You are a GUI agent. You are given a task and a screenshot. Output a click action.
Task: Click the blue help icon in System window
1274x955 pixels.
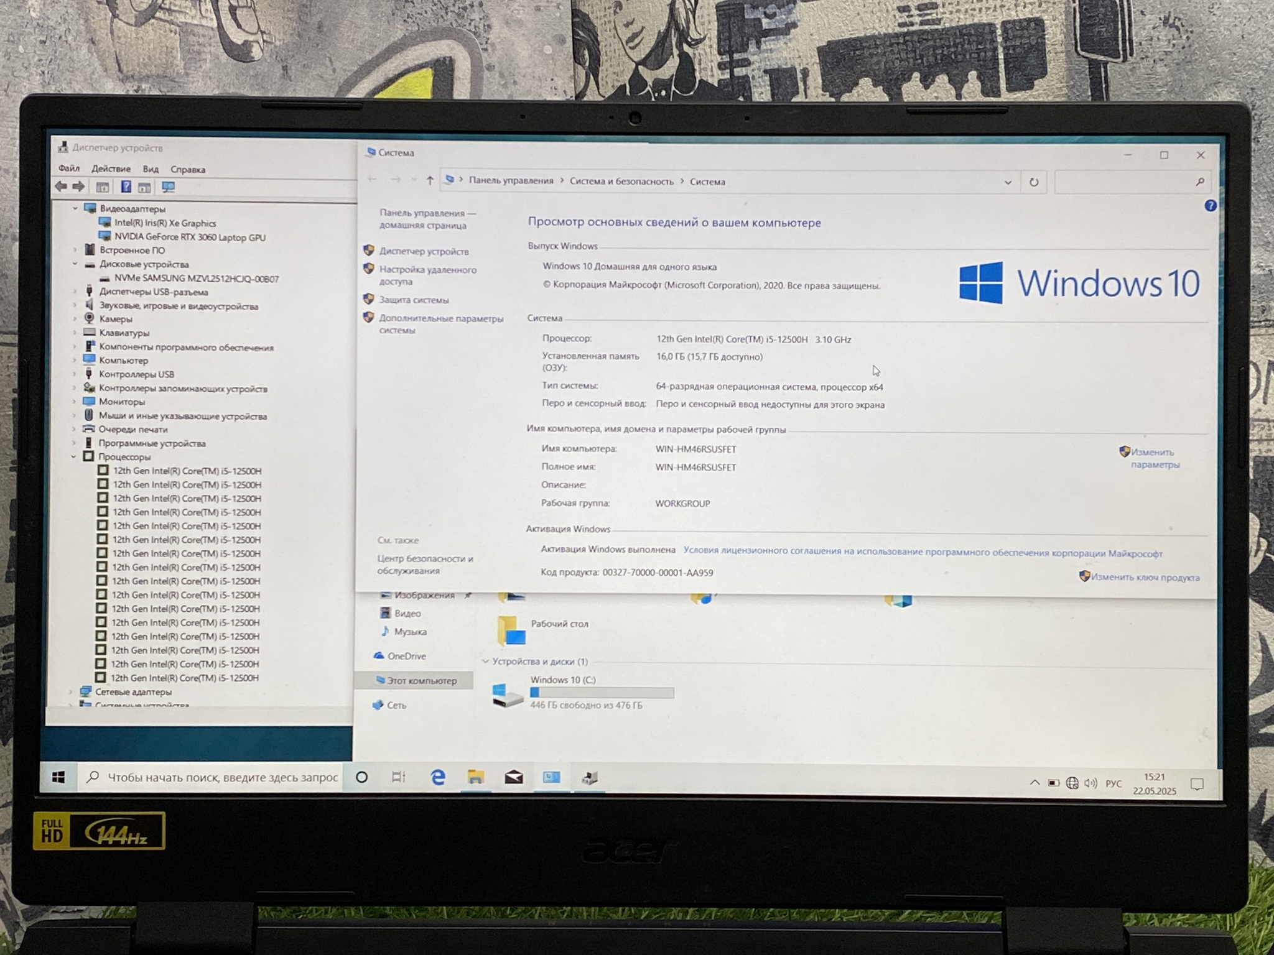(1210, 206)
